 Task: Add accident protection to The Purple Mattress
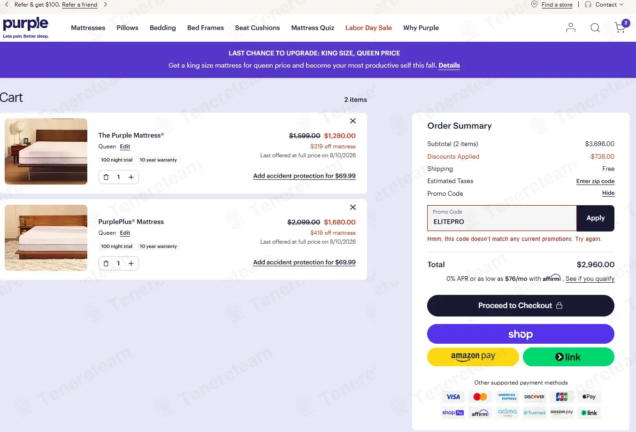coord(304,176)
